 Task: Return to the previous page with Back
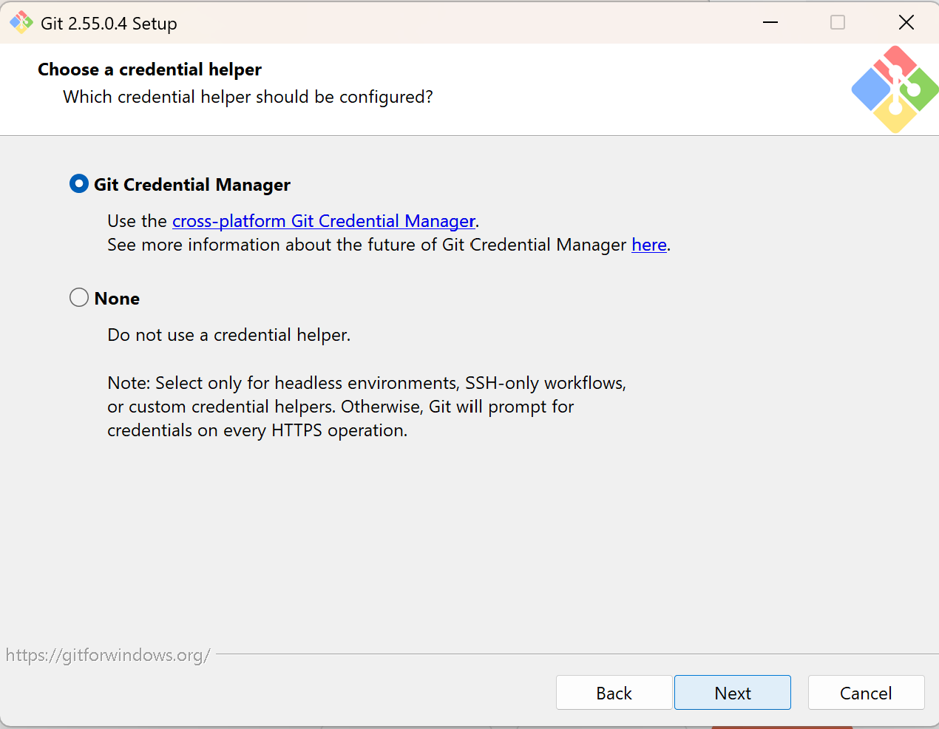pos(614,693)
